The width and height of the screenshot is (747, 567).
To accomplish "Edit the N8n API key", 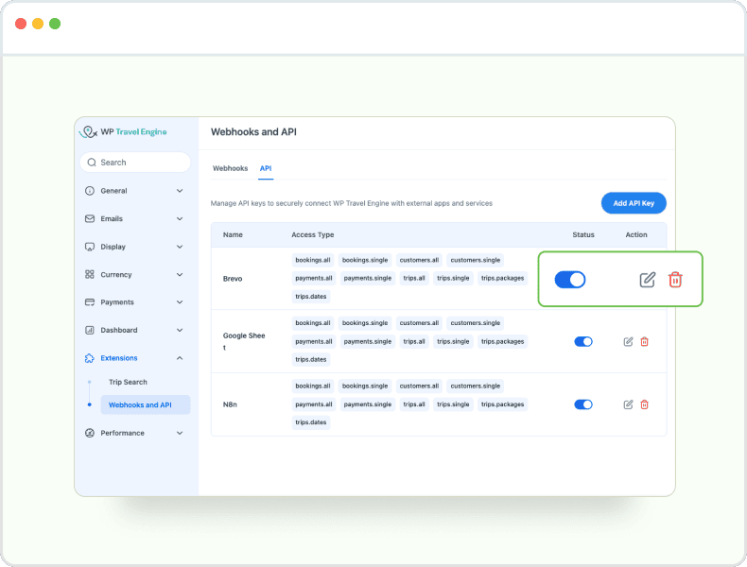I will pos(628,404).
